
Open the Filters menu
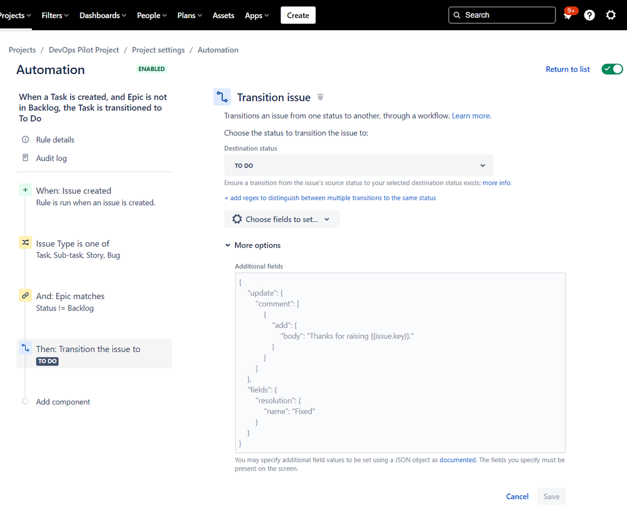point(55,15)
